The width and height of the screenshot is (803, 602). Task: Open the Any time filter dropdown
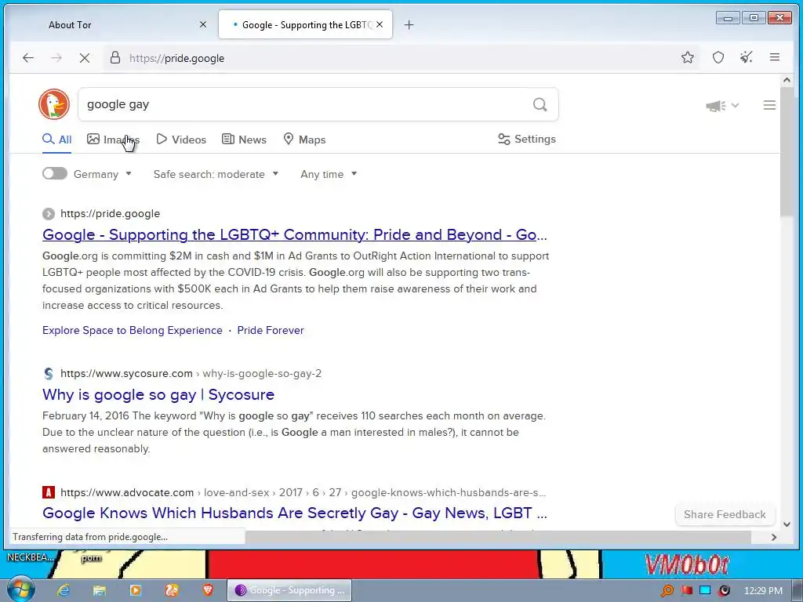(x=329, y=174)
